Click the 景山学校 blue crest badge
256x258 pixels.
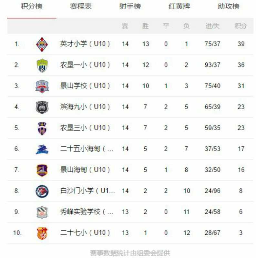tap(42, 86)
